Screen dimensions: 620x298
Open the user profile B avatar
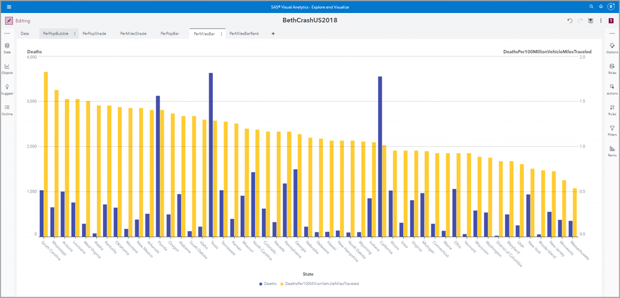click(611, 7)
